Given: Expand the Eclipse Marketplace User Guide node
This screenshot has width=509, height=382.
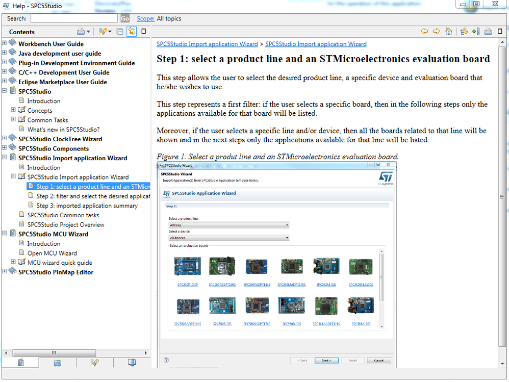Looking at the screenshot, I should point(4,81).
